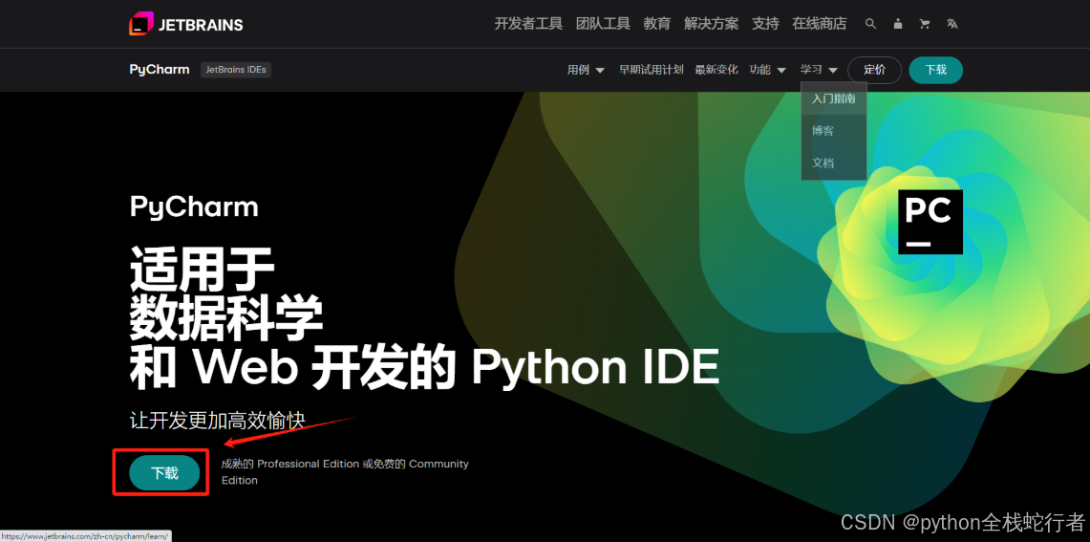
Task: Expand the 功能 dropdown
Action: pyautogui.click(x=767, y=70)
